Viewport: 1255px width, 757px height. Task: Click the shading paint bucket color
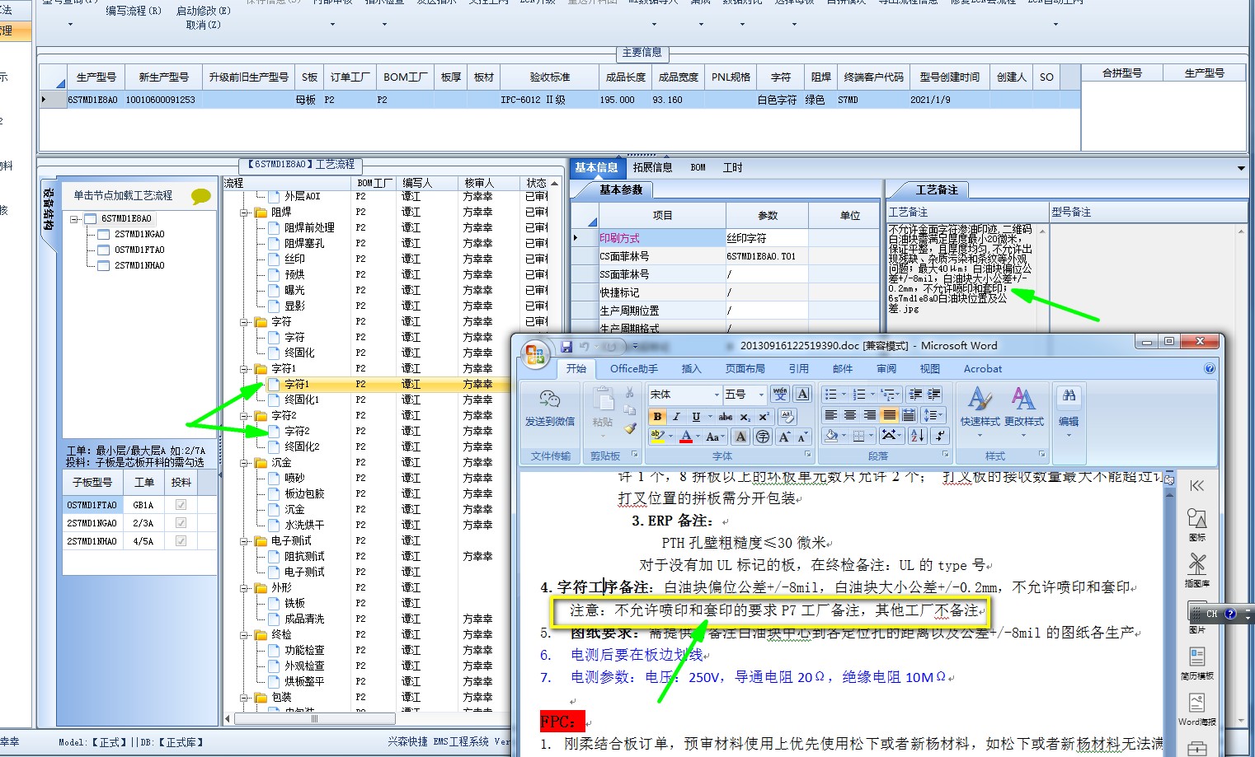click(x=832, y=435)
